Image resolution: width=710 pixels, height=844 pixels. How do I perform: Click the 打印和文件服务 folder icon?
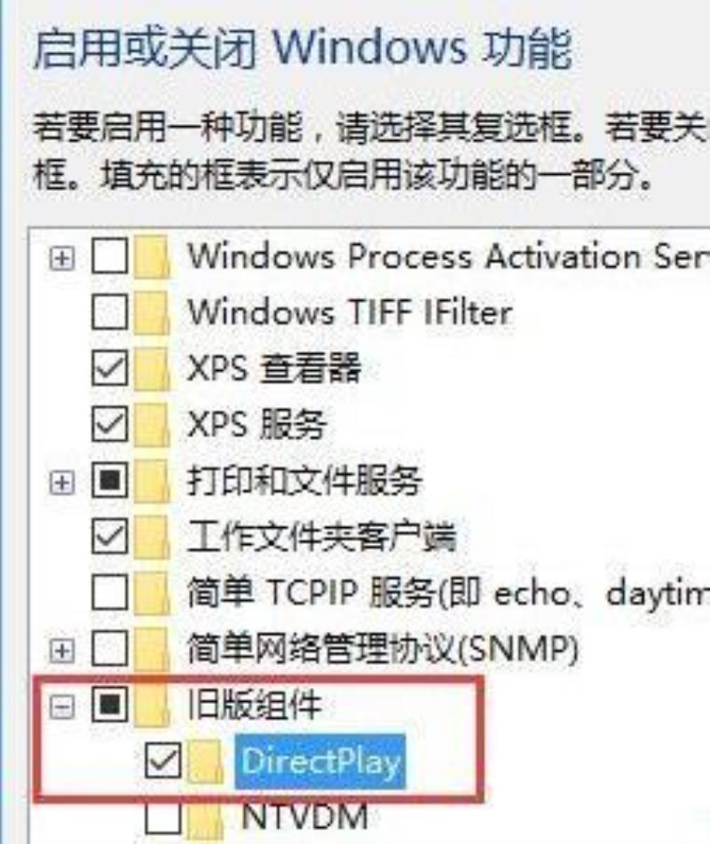tap(153, 480)
